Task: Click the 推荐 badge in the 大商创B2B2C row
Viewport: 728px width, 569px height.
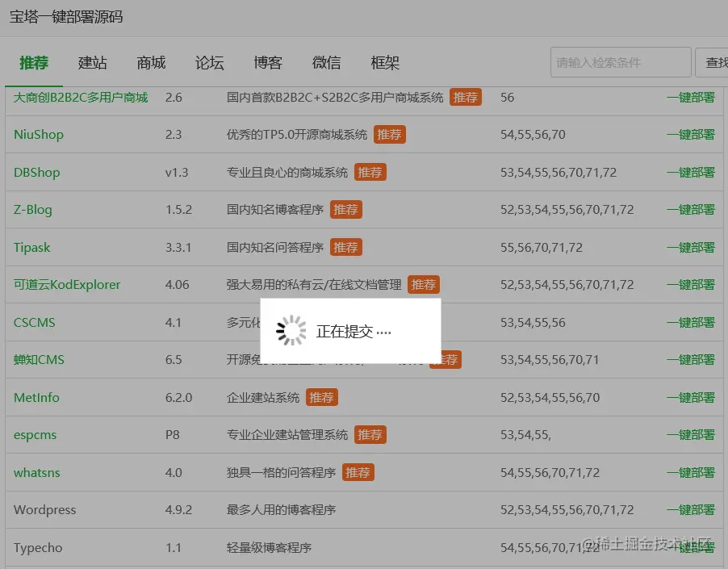Action: (x=465, y=98)
